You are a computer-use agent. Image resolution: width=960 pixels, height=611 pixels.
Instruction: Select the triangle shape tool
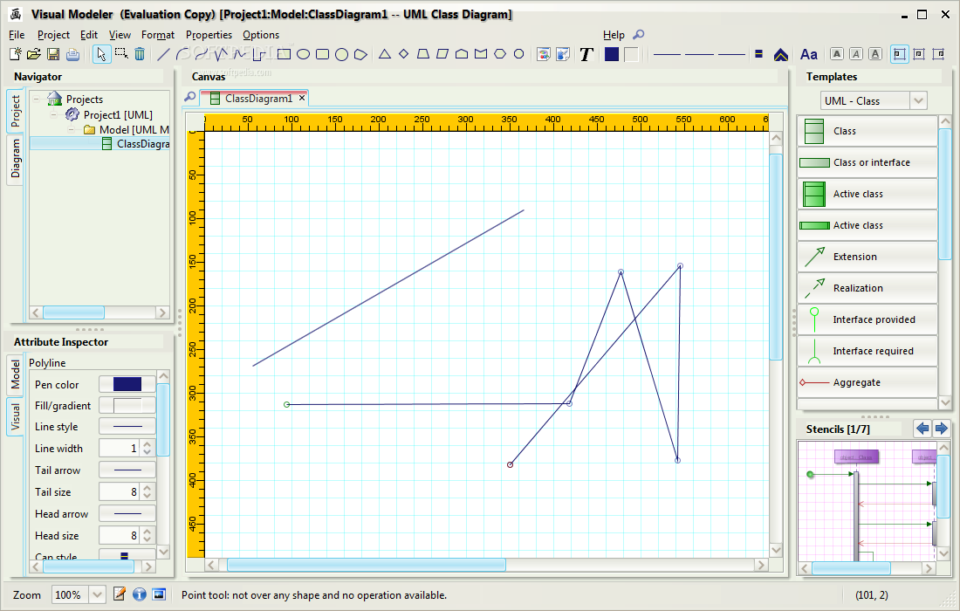pos(385,54)
